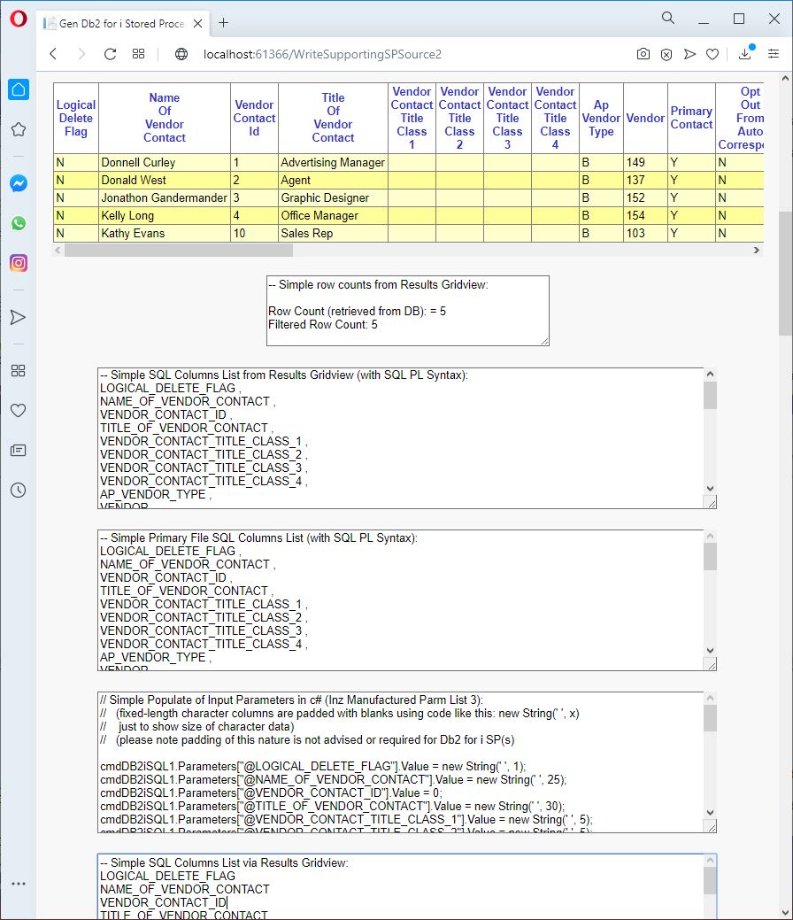Take a snapshot with camera icon

click(643, 54)
